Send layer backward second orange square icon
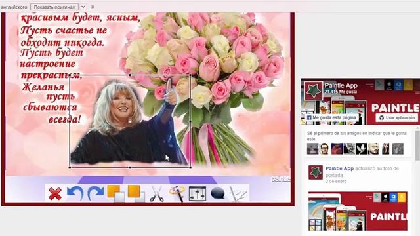 [x=136, y=193]
